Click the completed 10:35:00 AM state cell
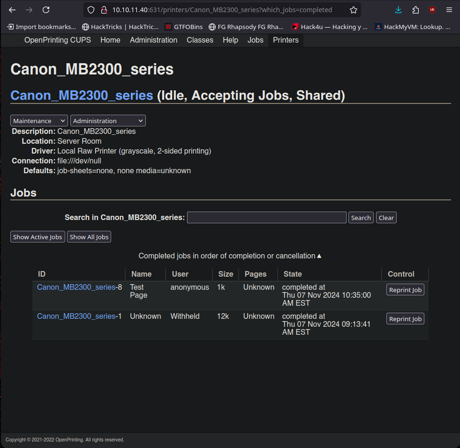Image resolution: width=460 pixels, height=448 pixels. tap(326, 295)
